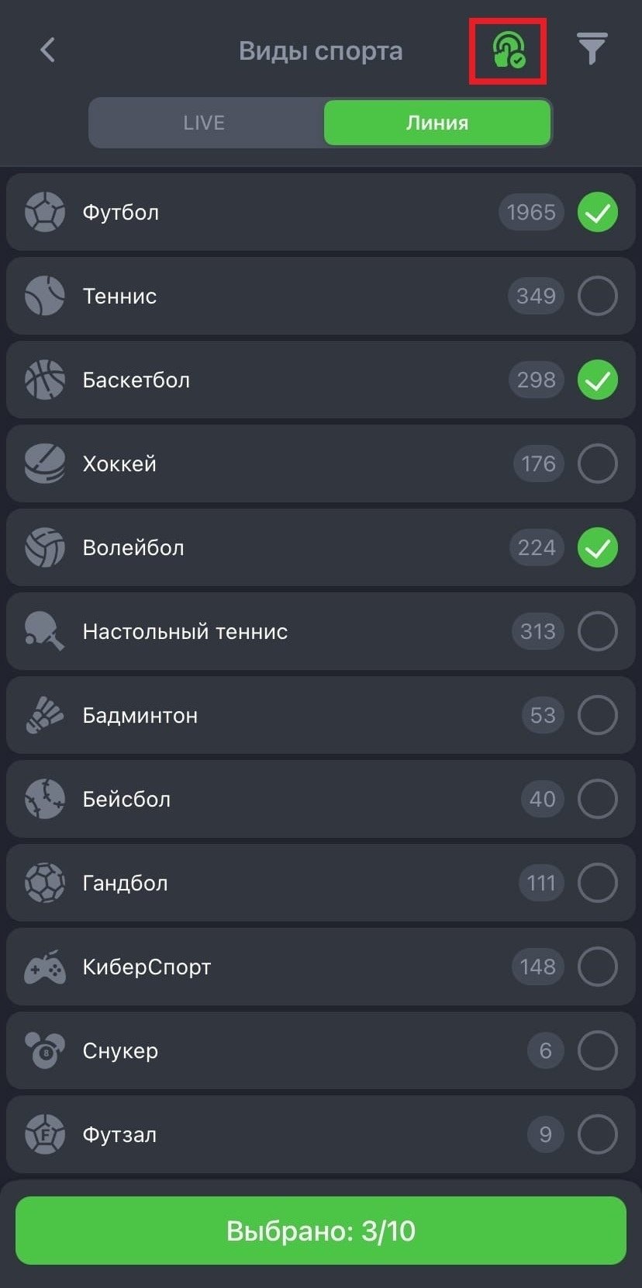Tap the Снукер events count badge
642x1288 pixels.
[545, 1050]
